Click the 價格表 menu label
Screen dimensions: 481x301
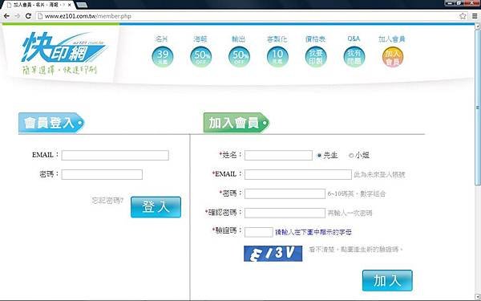point(315,39)
